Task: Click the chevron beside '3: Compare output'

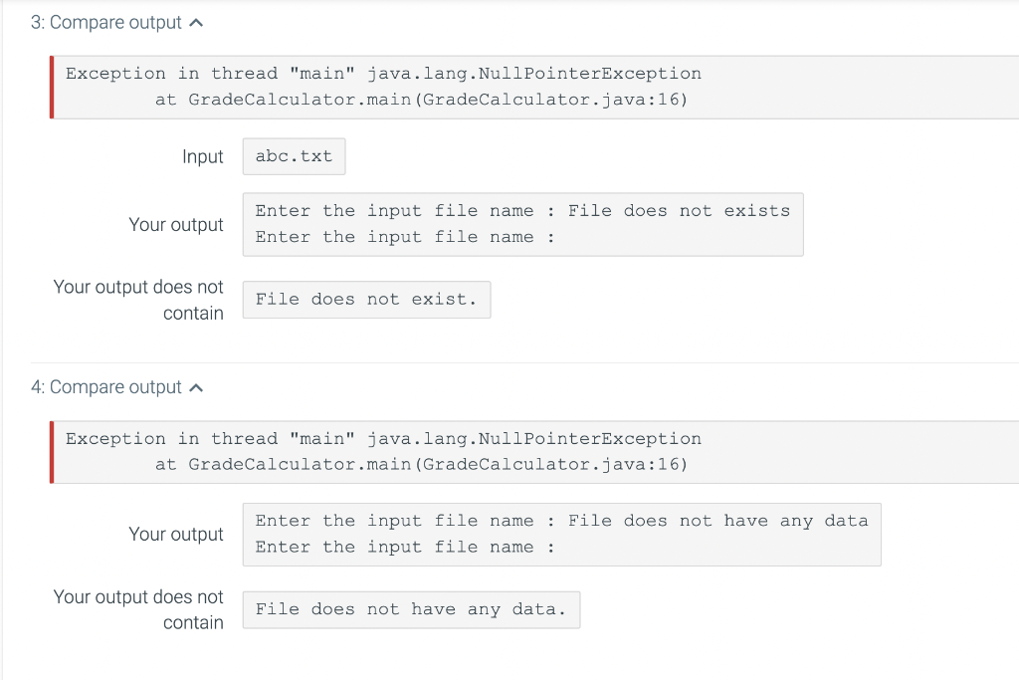Action: point(195,21)
